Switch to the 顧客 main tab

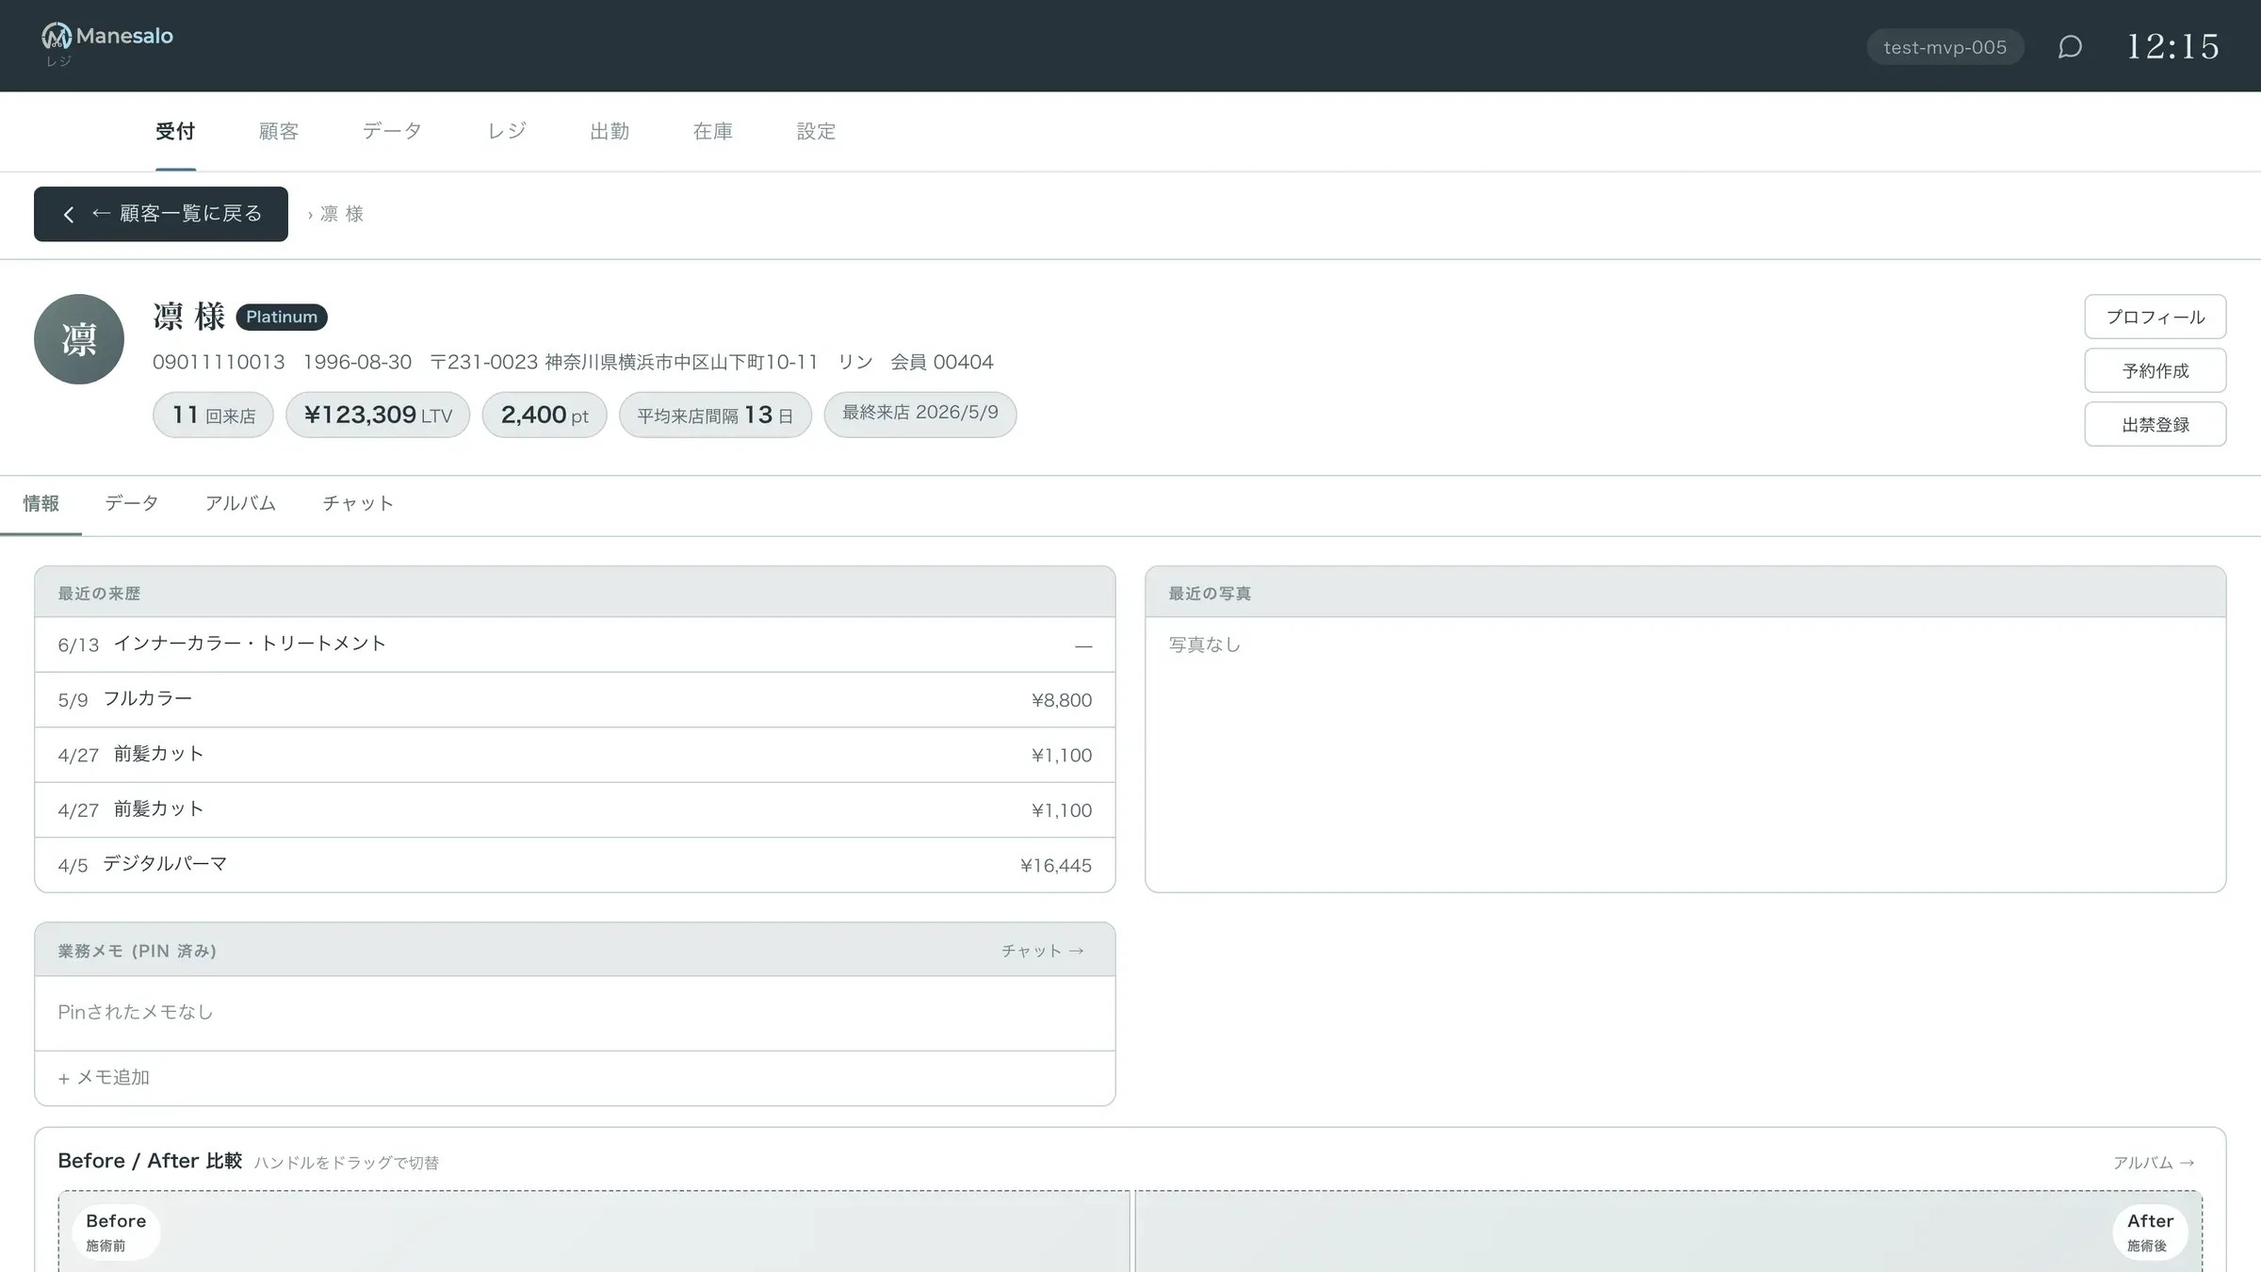pyautogui.click(x=279, y=131)
